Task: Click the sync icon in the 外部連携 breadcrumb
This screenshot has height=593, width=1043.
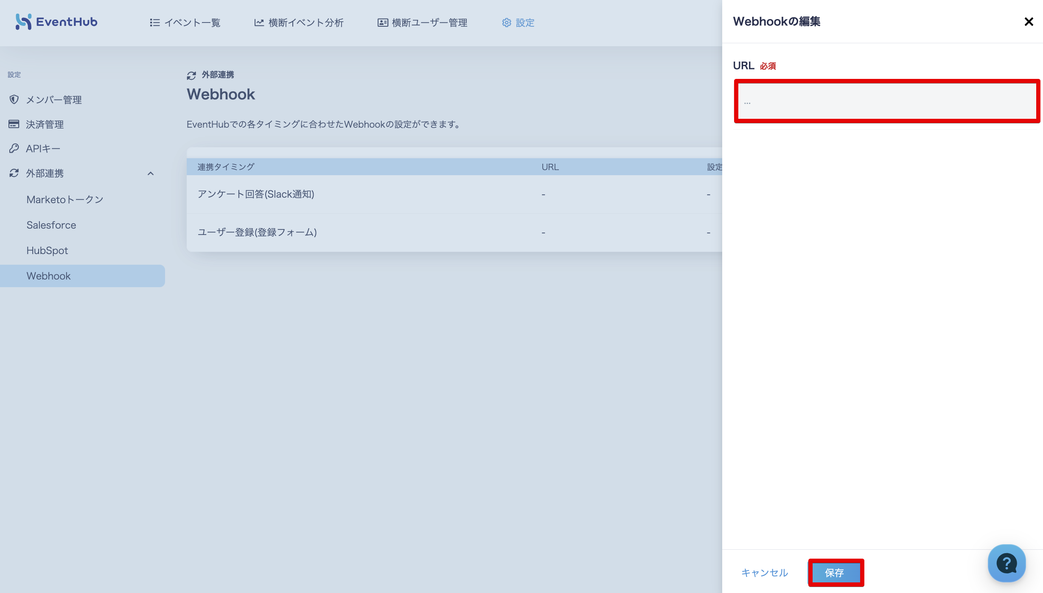Action: 191,76
